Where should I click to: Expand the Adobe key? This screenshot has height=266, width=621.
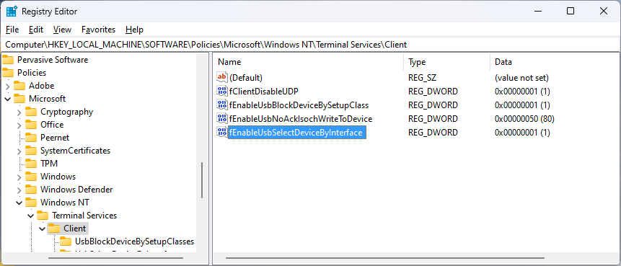[7, 86]
